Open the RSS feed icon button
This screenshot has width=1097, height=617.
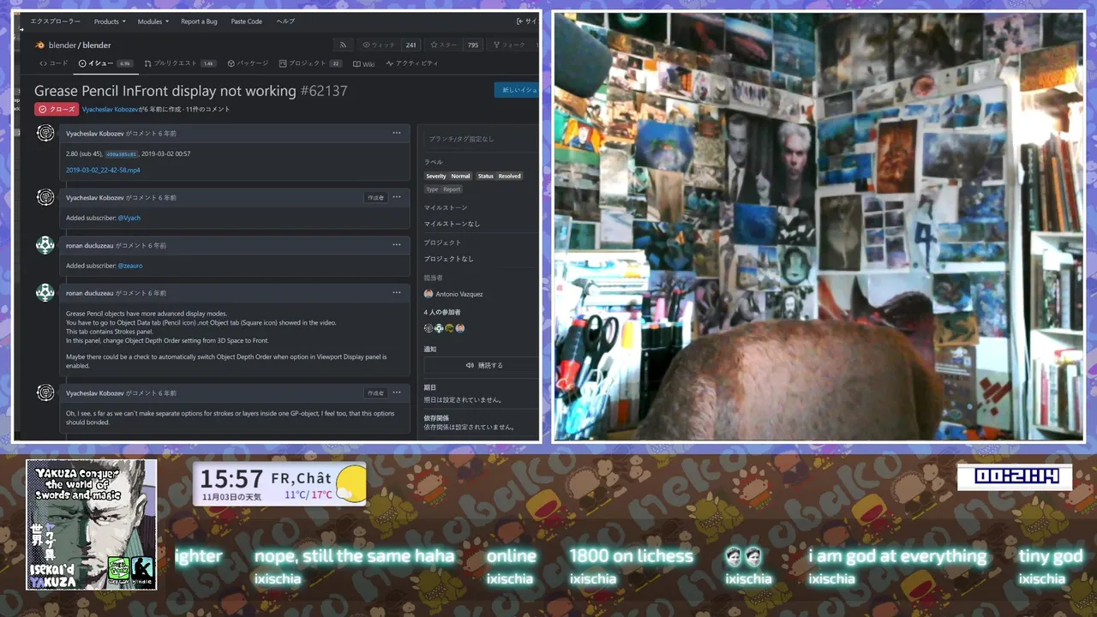pos(344,45)
